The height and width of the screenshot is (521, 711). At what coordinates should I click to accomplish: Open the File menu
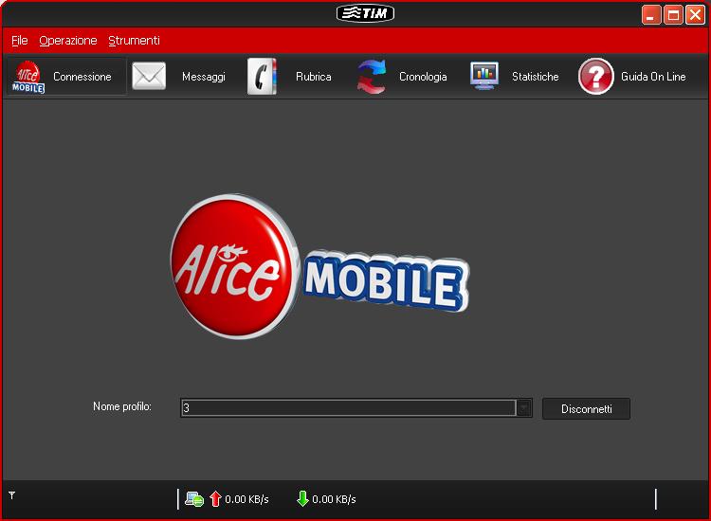20,41
